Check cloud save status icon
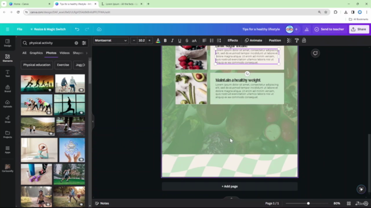371x208 pixels. tap(99, 29)
